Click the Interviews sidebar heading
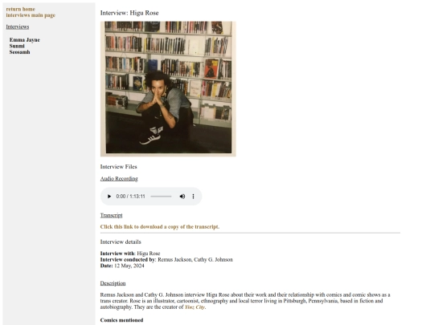This screenshot has height=325, width=434. pyautogui.click(x=18, y=26)
